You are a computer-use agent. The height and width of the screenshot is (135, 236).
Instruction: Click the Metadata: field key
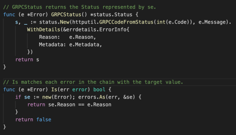point(53,45)
